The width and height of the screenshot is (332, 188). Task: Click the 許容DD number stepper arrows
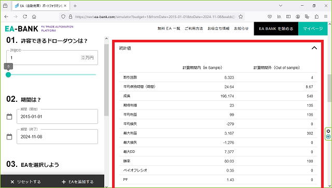pyautogui.click(x=83, y=57)
